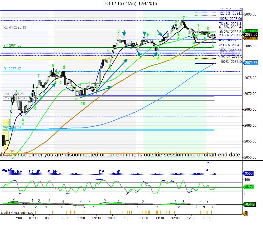
Task: Click the 38.2% 2088.83 Fibonacci label
Action: (x=231, y=32)
